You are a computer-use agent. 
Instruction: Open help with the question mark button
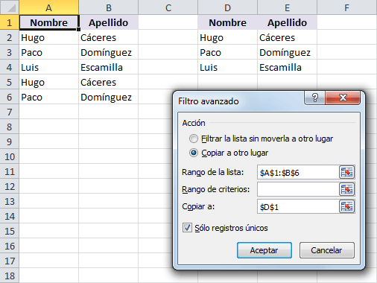[x=314, y=98]
